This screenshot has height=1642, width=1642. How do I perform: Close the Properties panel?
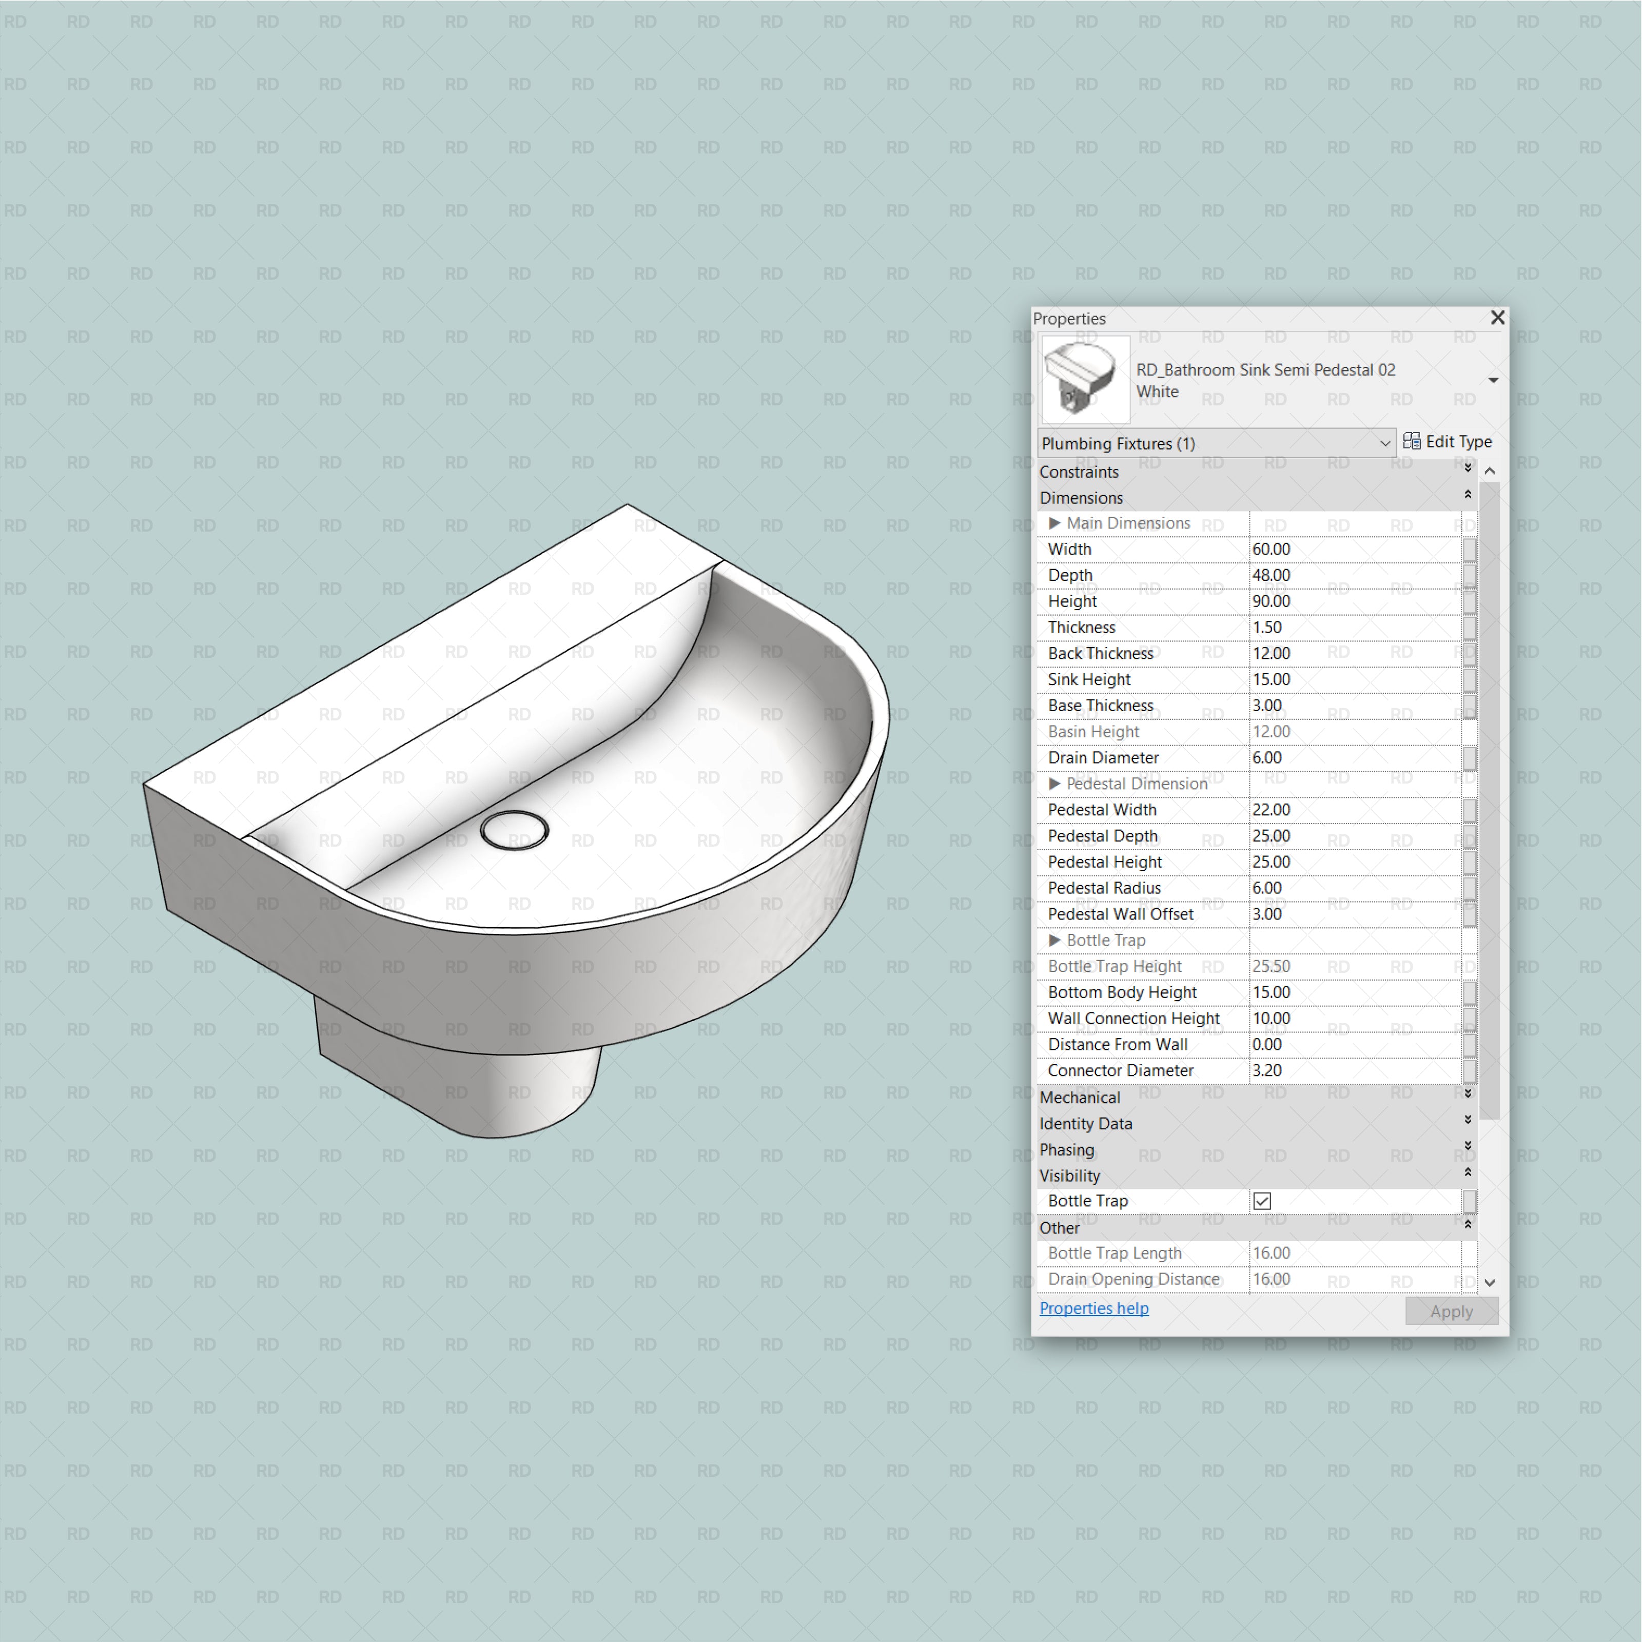(1497, 318)
